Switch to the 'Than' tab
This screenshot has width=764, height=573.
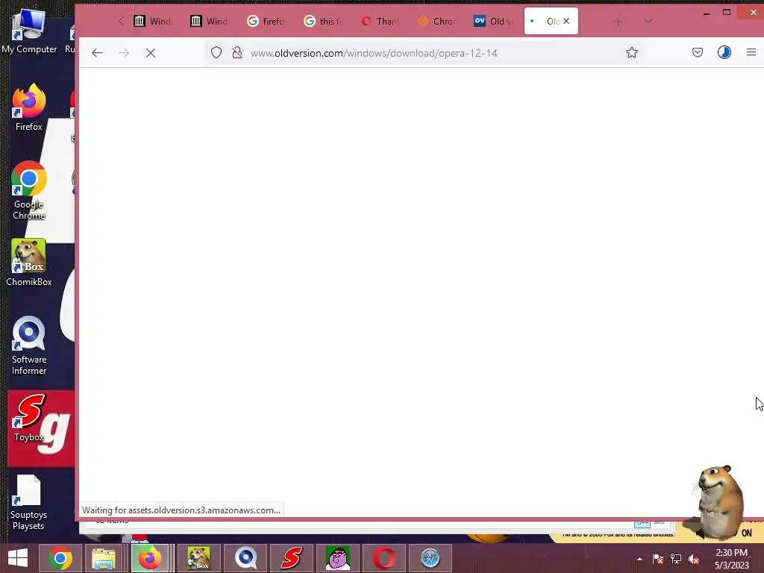click(380, 21)
